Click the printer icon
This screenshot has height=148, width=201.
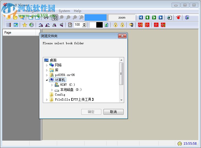coord(46,17)
